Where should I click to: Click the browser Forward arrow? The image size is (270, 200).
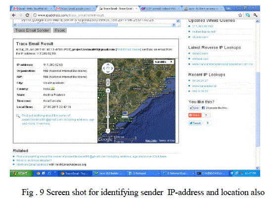[x=21, y=15]
